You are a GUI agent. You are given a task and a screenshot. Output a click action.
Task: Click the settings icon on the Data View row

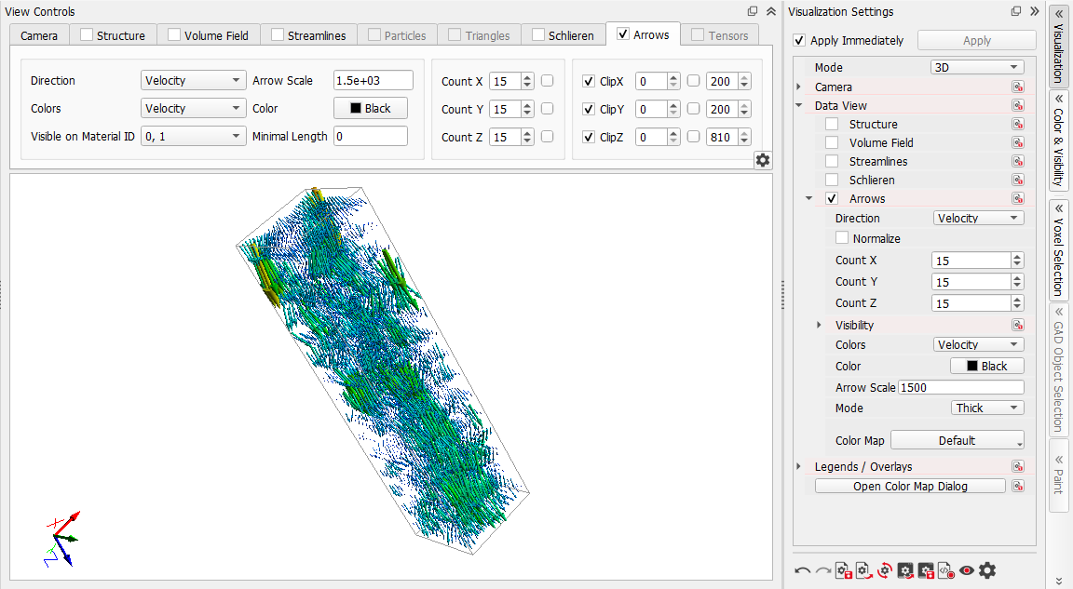[1018, 105]
